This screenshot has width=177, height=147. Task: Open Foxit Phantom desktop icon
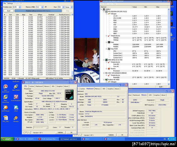pos(16,97)
